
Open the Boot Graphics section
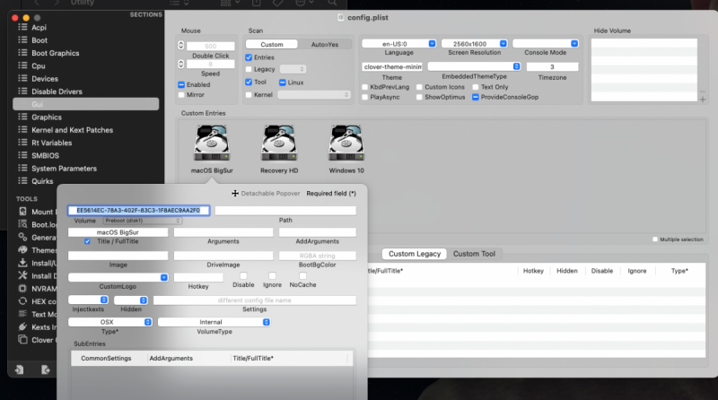click(x=56, y=53)
